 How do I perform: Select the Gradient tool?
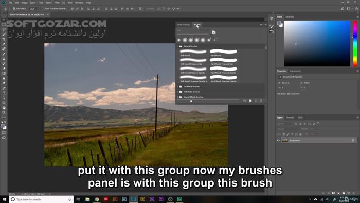click(x=4, y=74)
